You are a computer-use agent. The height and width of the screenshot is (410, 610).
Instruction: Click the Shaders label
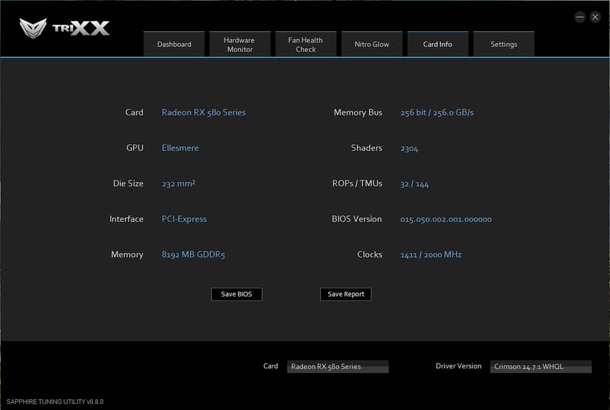tap(367, 148)
